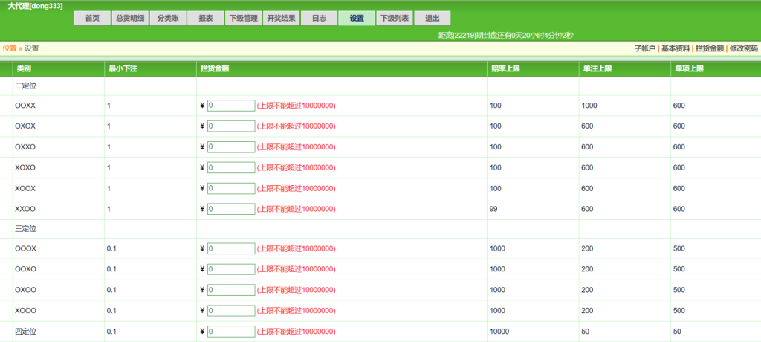The width and height of the screenshot is (761, 342).
Task: Select the XXOO row amount field
Action: tap(231, 210)
